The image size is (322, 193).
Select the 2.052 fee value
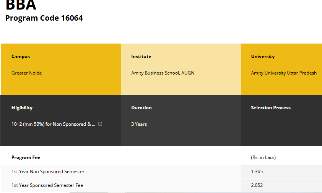pos(257,185)
